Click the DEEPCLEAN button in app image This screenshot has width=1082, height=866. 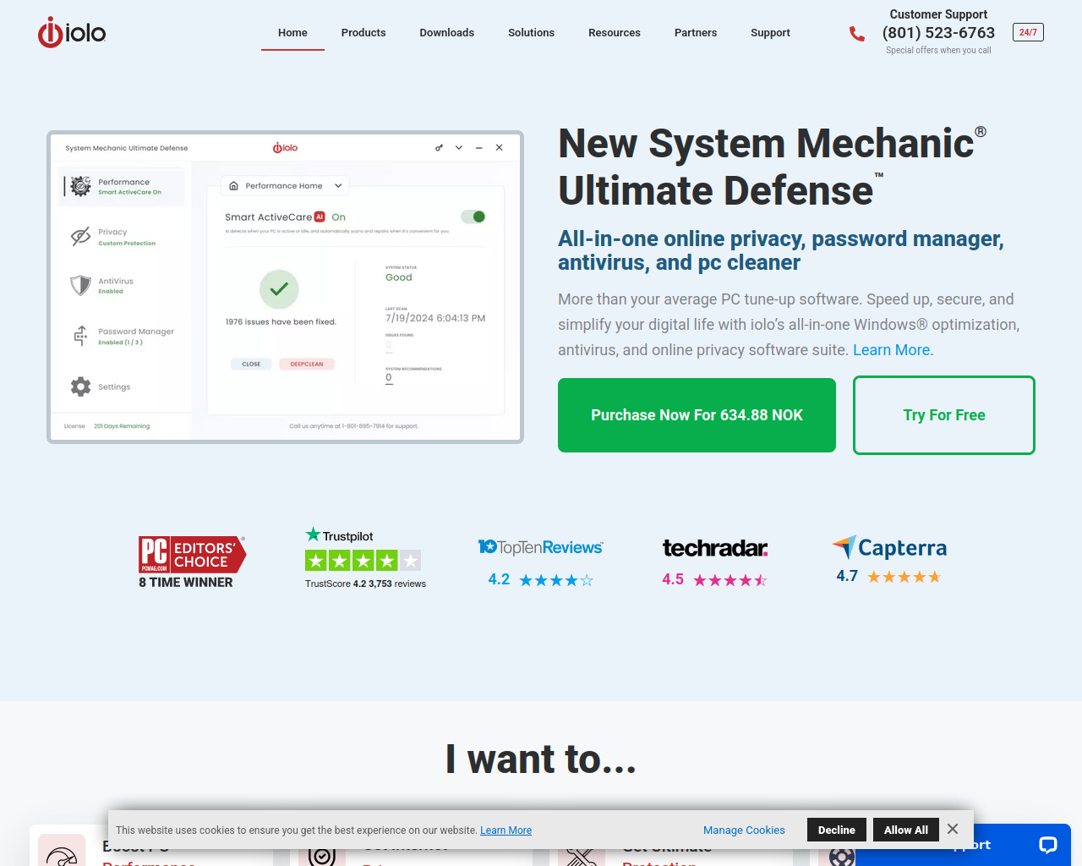click(x=307, y=364)
